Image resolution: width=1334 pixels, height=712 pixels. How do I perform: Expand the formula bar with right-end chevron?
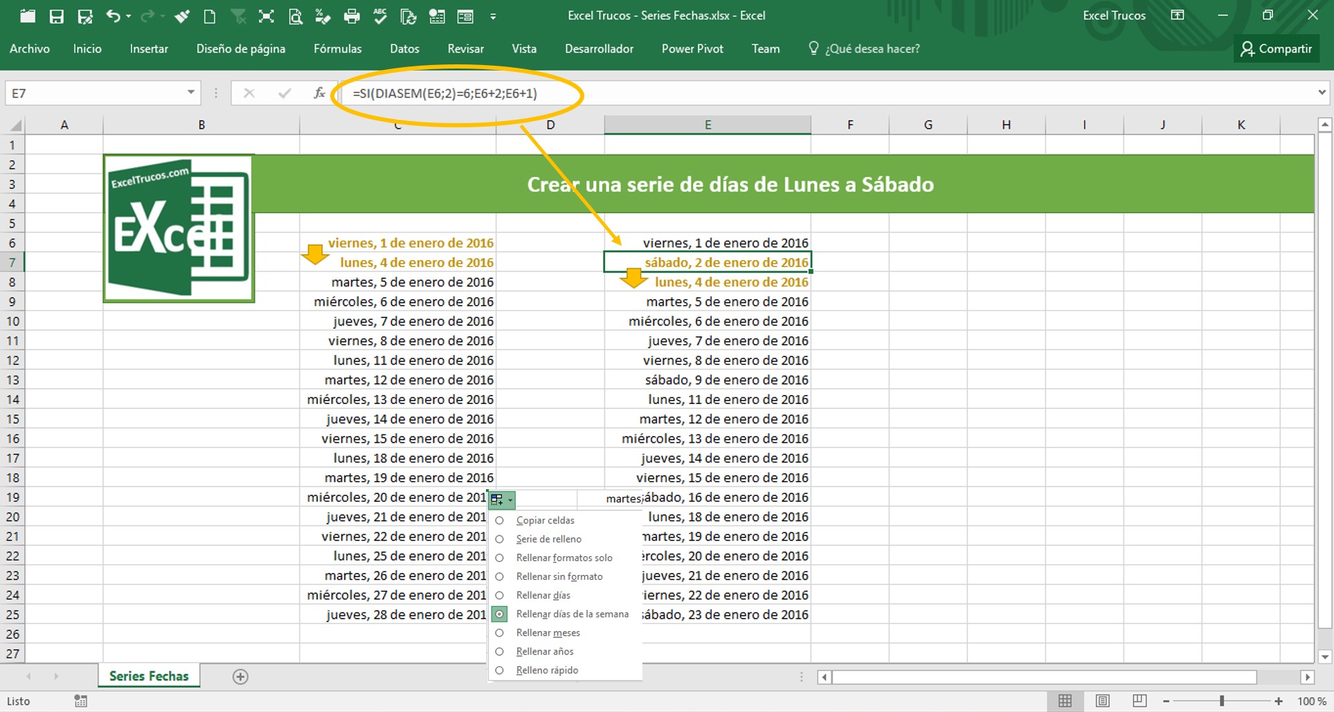pos(1321,93)
